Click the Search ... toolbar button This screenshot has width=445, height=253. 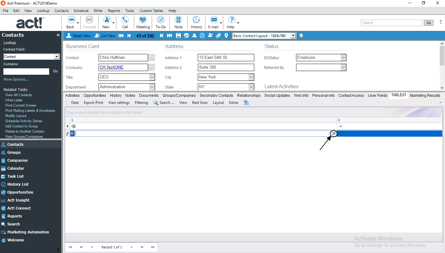coord(164,103)
